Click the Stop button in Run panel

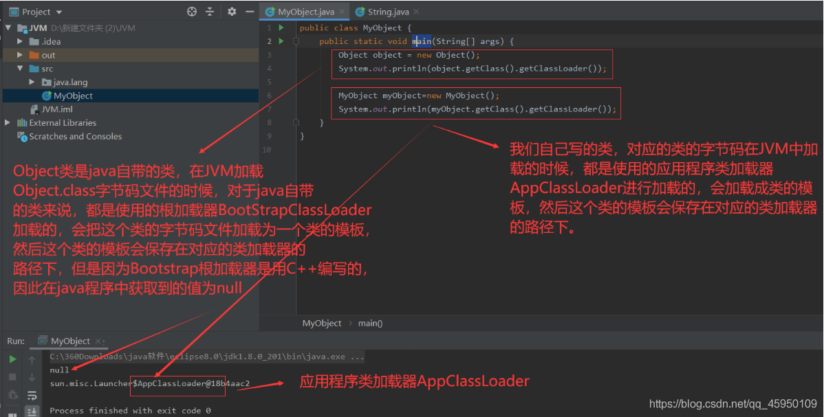[x=12, y=377]
